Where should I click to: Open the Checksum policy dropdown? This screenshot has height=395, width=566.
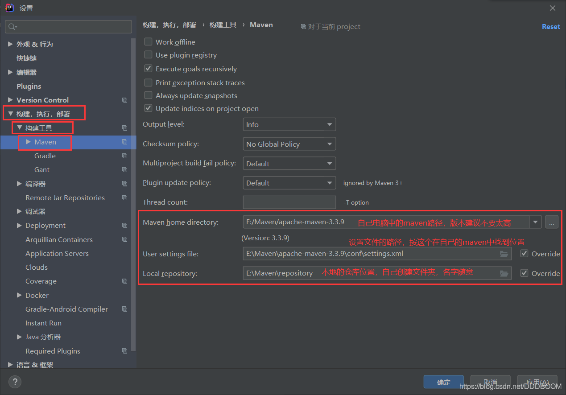point(289,144)
